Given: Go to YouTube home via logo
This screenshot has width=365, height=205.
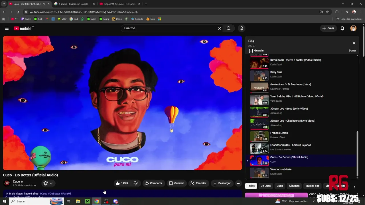Looking at the screenshot, I should point(23,28).
